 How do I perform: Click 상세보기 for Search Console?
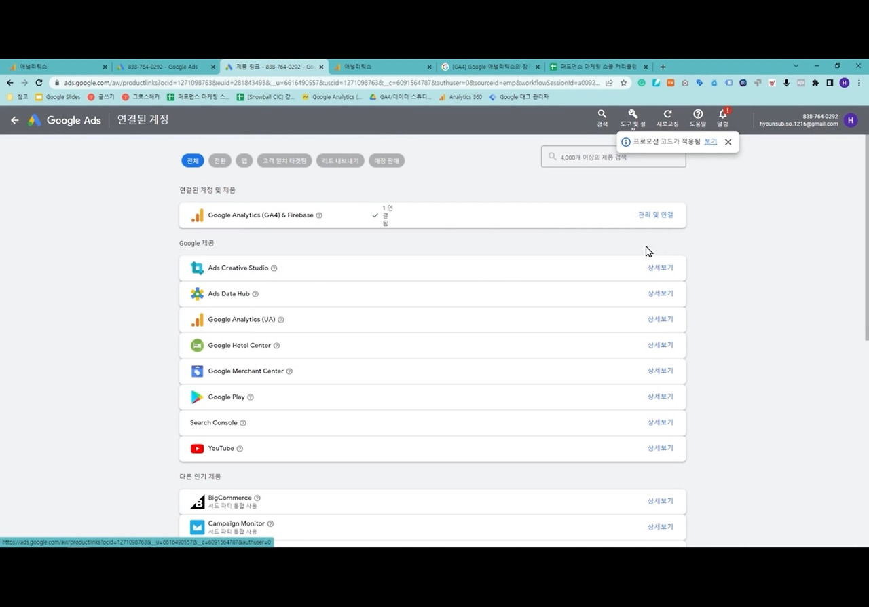(660, 423)
